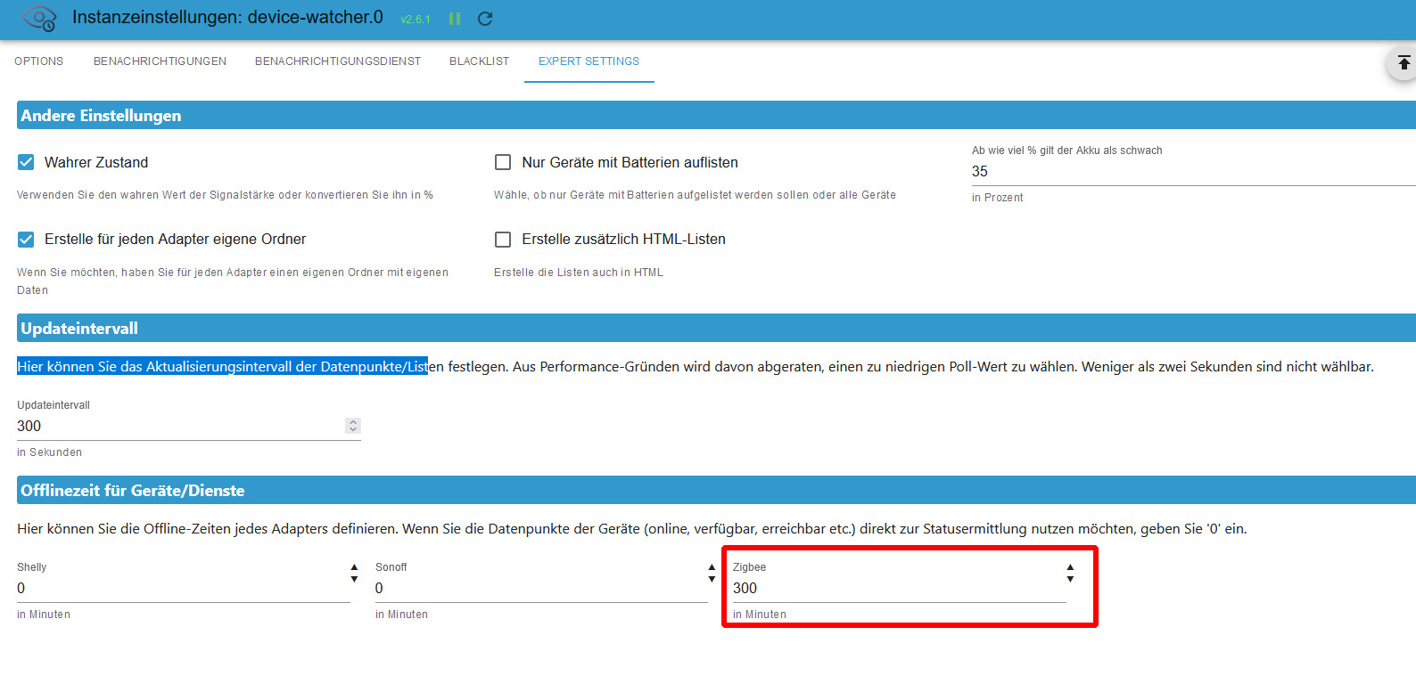Decrease the Shelly offline time value

pyautogui.click(x=354, y=580)
